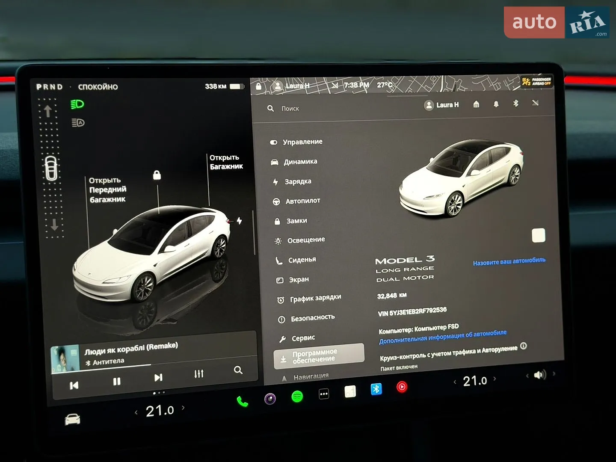The width and height of the screenshot is (616, 462).
Task: Open Дополнительная информация об автомобиле link
Action: click(443, 337)
